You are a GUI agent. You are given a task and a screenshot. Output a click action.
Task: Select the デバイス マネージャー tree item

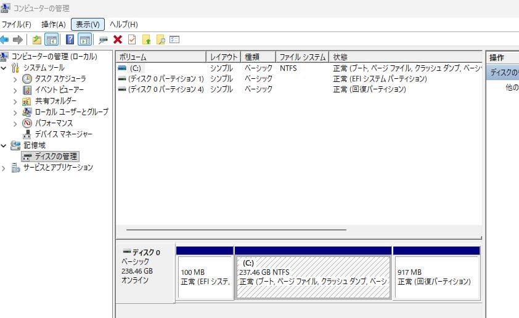coord(63,134)
